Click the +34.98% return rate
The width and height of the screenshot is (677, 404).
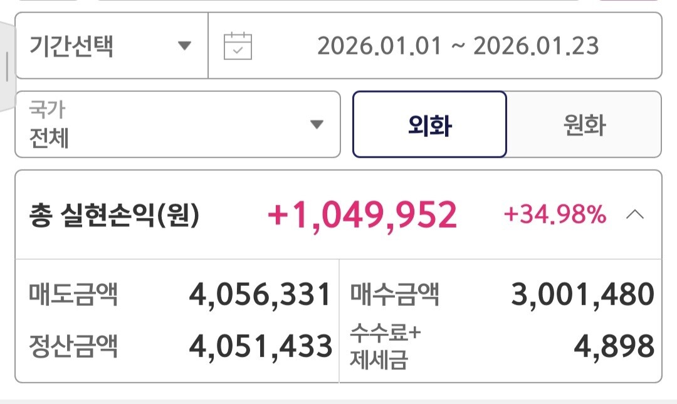[555, 216]
